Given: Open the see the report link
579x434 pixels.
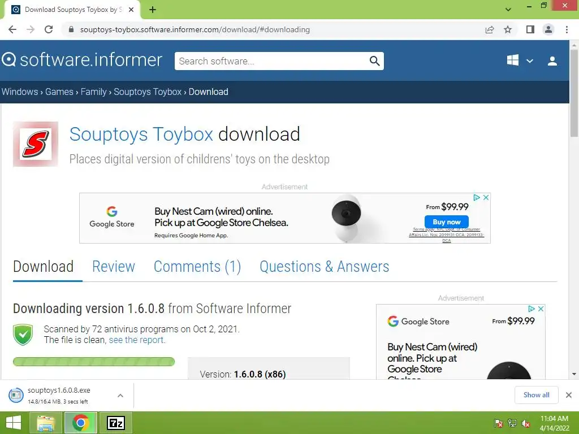Looking at the screenshot, I should (x=137, y=340).
